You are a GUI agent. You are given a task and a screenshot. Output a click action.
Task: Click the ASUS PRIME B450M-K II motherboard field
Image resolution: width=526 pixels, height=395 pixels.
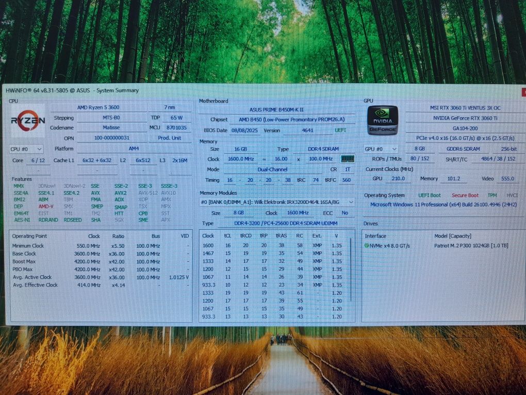tap(276, 109)
